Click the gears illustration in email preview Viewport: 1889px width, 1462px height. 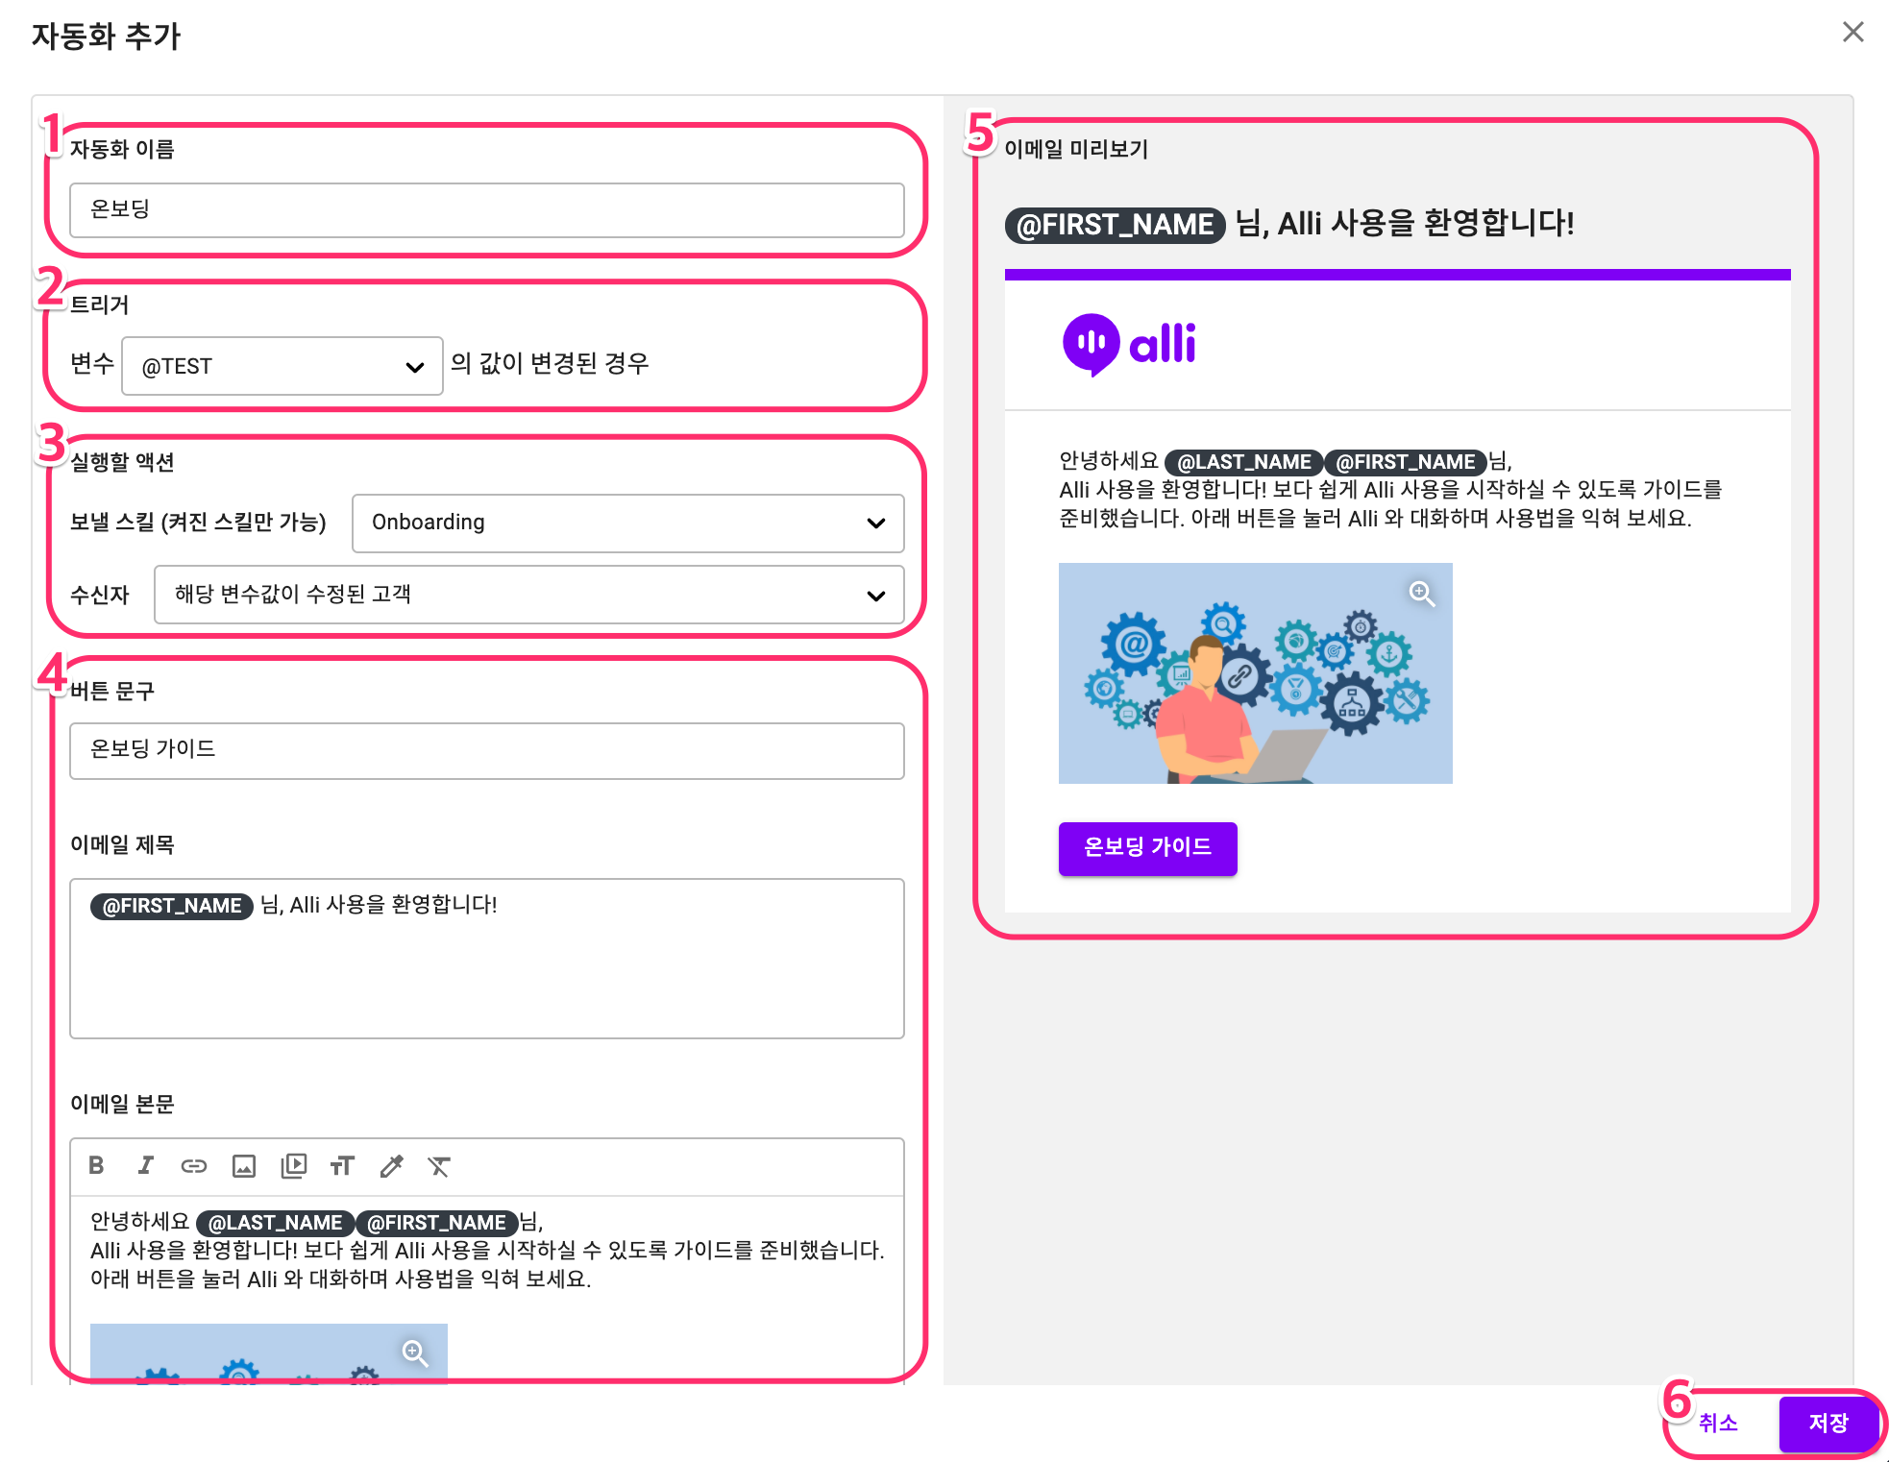(x=1256, y=673)
